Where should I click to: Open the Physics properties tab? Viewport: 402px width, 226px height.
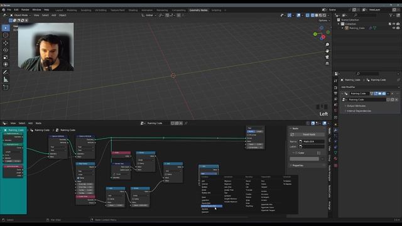coord(335,141)
